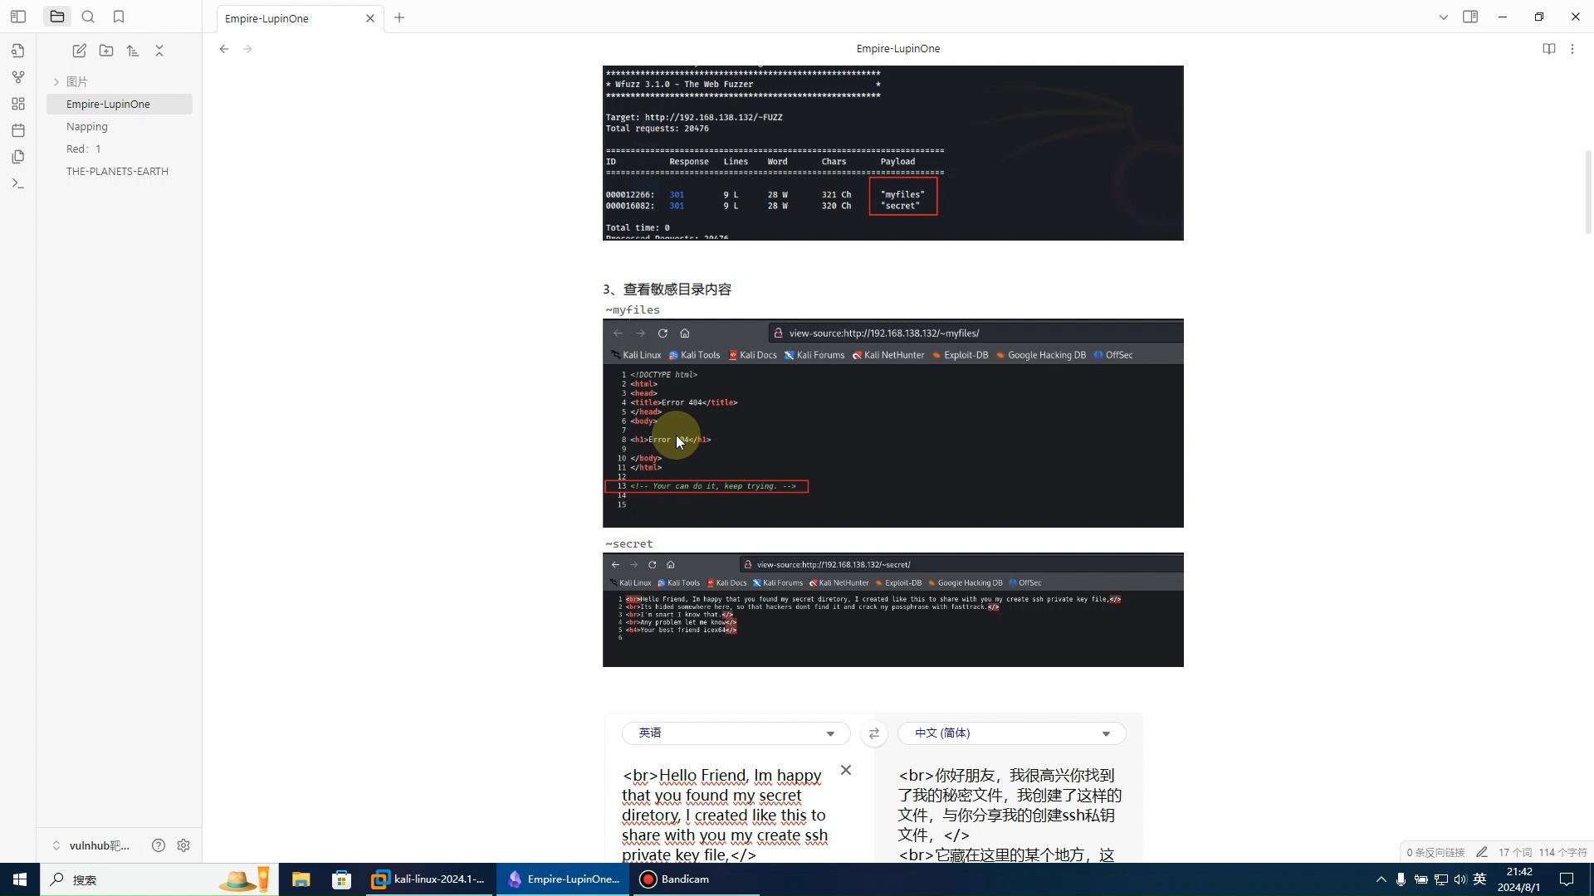Select the 英语 language dropdown
The image size is (1594, 896).
[x=734, y=733]
